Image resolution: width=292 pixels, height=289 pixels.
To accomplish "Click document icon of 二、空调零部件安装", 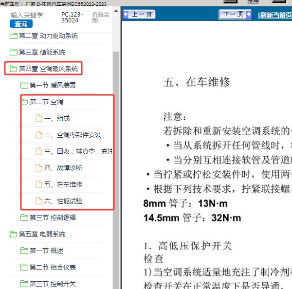I will click(39, 135).
